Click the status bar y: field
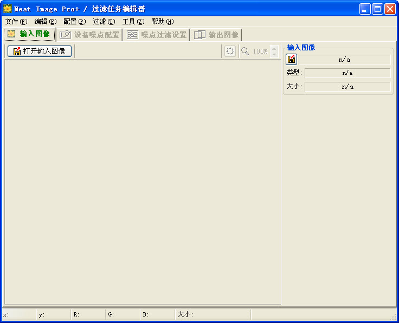 [x=54, y=315]
